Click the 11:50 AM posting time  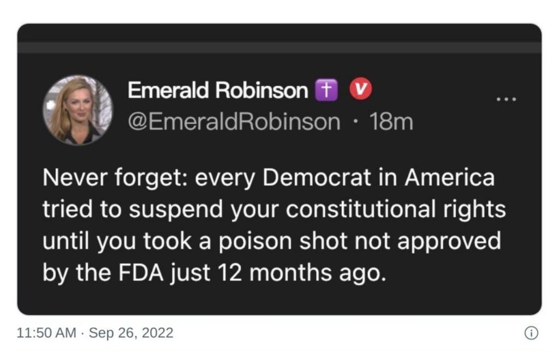click(x=46, y=332)
